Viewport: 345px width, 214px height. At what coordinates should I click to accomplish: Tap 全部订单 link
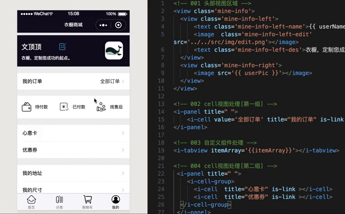(x=110, y=81)
